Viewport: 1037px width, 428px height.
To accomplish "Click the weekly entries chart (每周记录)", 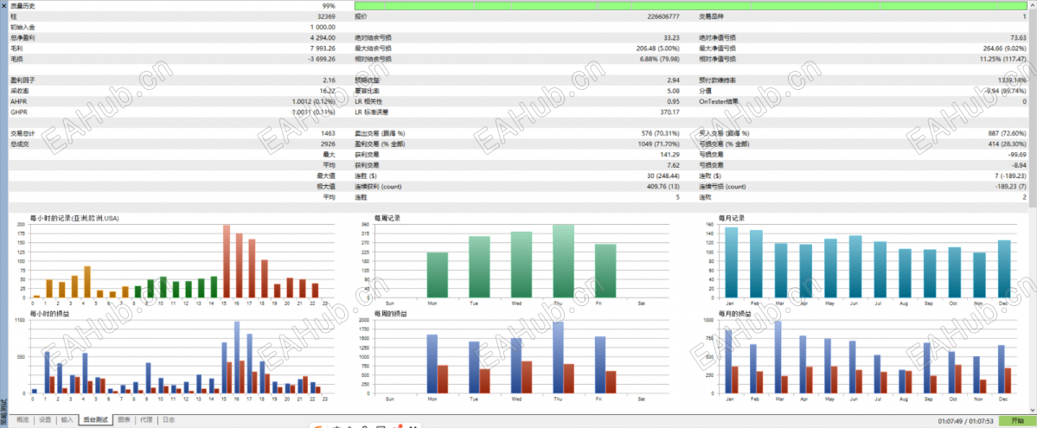I will [517, 261].
